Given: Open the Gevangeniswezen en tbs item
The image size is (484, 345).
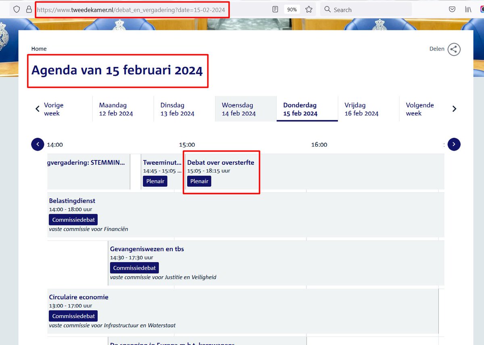Looking at the screenshot, I should pos(147,249).
